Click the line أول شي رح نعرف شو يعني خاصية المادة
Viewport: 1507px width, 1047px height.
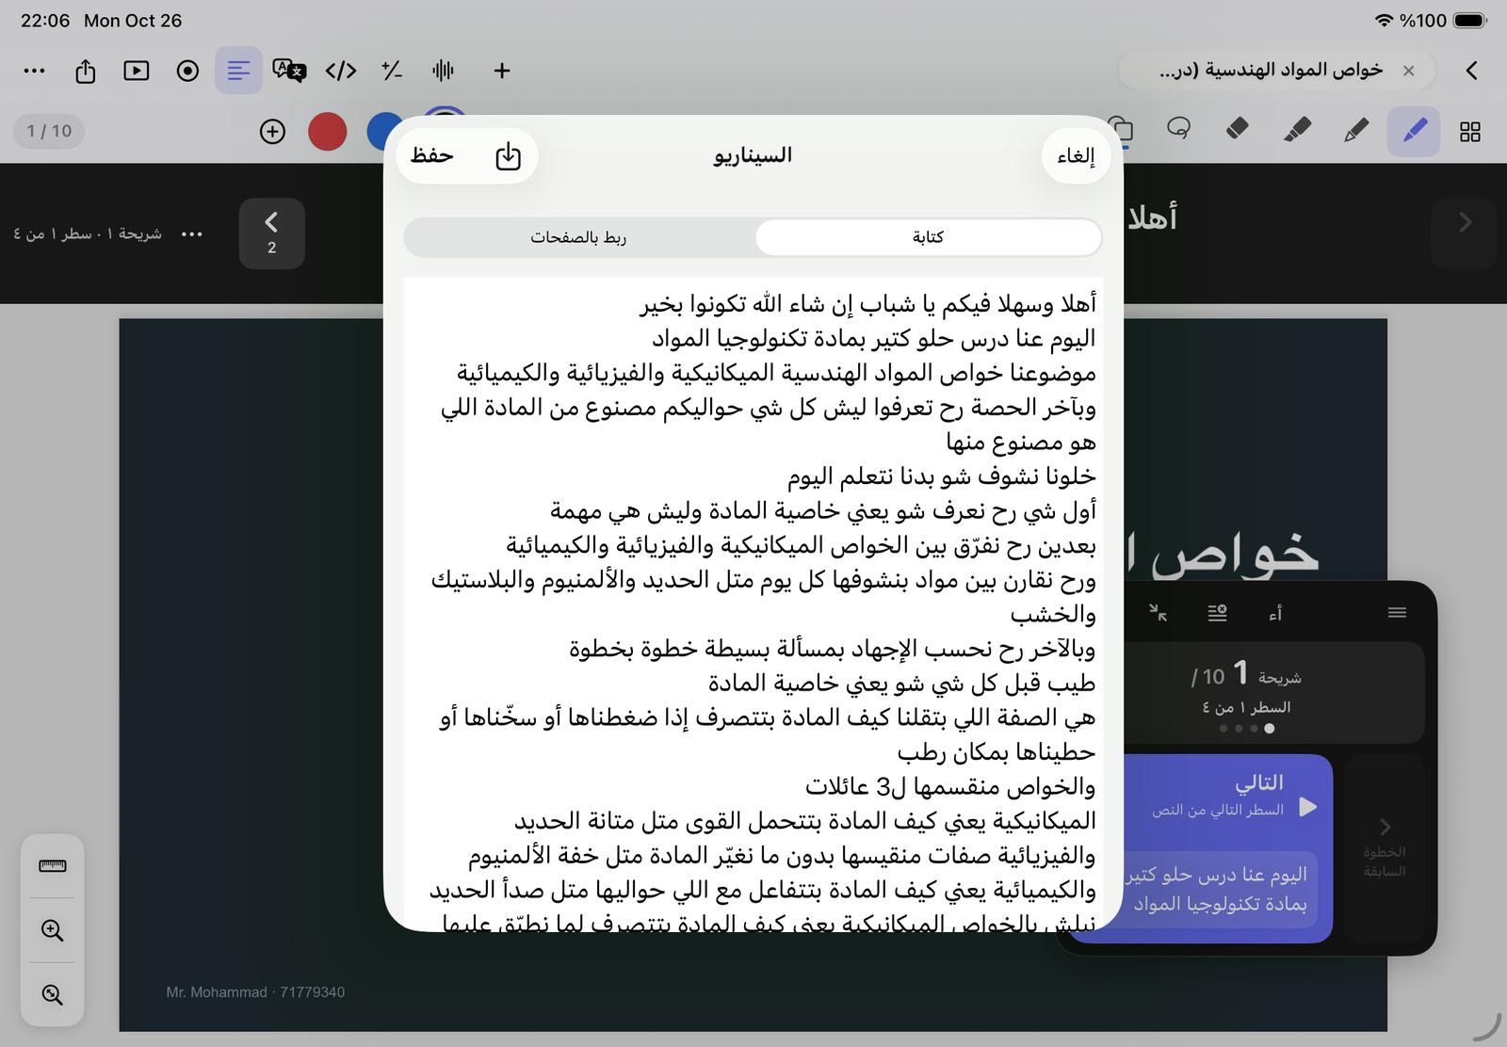click(x=823, y=511)
